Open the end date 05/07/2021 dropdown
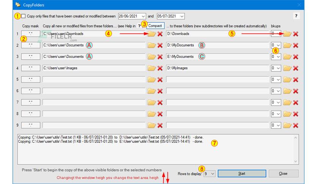This screenshot has height=184, width=317. point(182,16)
